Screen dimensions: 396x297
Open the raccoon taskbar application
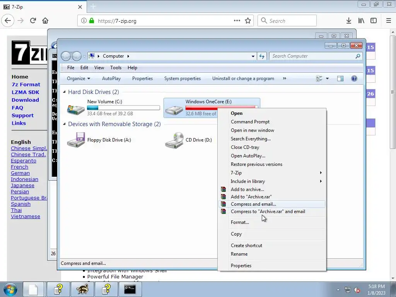(82, 289)
